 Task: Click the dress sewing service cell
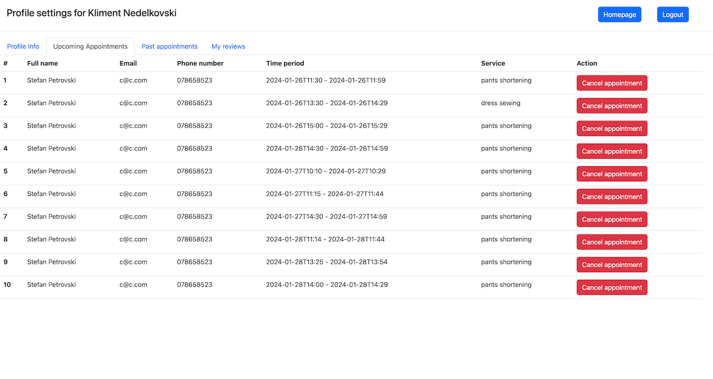tap(500, 103)
